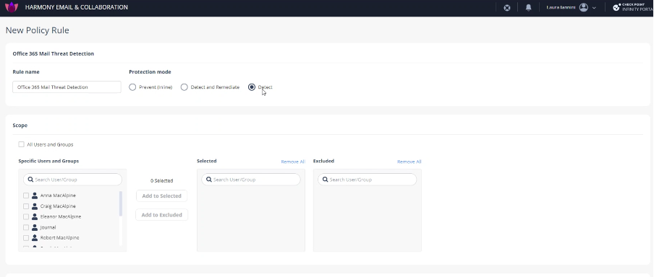
Task: Click the Rule name input field
Action: coord(67,87)
